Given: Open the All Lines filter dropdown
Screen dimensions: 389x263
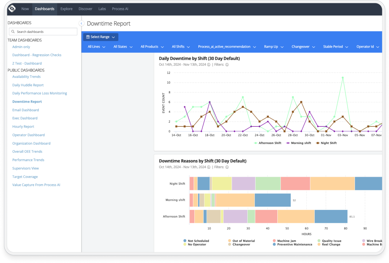Looking at the screenshot, I should tap(96, 47).
